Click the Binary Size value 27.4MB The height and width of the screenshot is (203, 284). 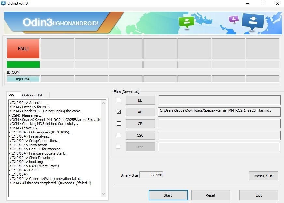151,175
